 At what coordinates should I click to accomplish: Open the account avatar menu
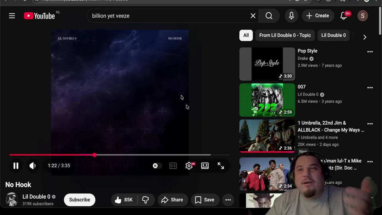click(x=363, y=16)
